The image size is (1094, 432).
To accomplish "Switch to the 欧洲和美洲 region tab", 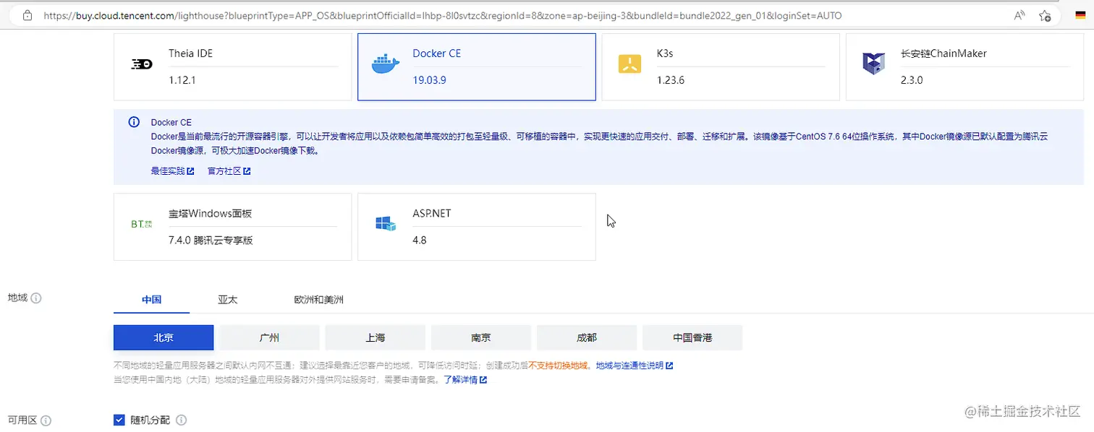I will [x=319, y=299].
